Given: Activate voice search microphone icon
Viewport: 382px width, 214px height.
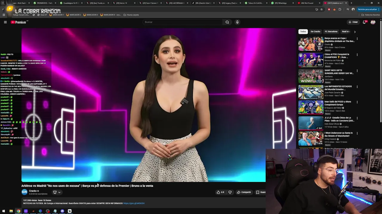Looking at the screenshot, I should (237, 22).
